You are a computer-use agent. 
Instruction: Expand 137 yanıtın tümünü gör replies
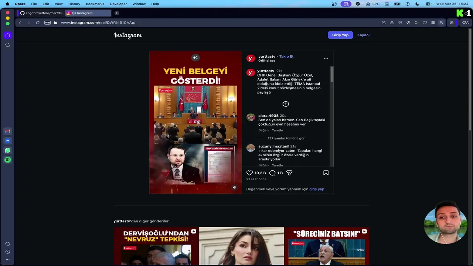(286, 138)
